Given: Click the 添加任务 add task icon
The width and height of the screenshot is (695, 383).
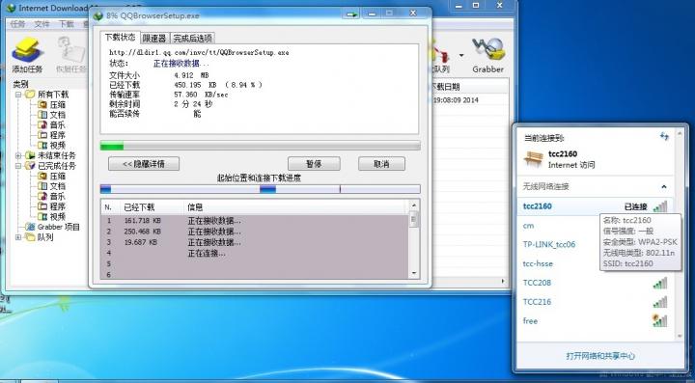Looking at the screenshot, I should 27,50.
